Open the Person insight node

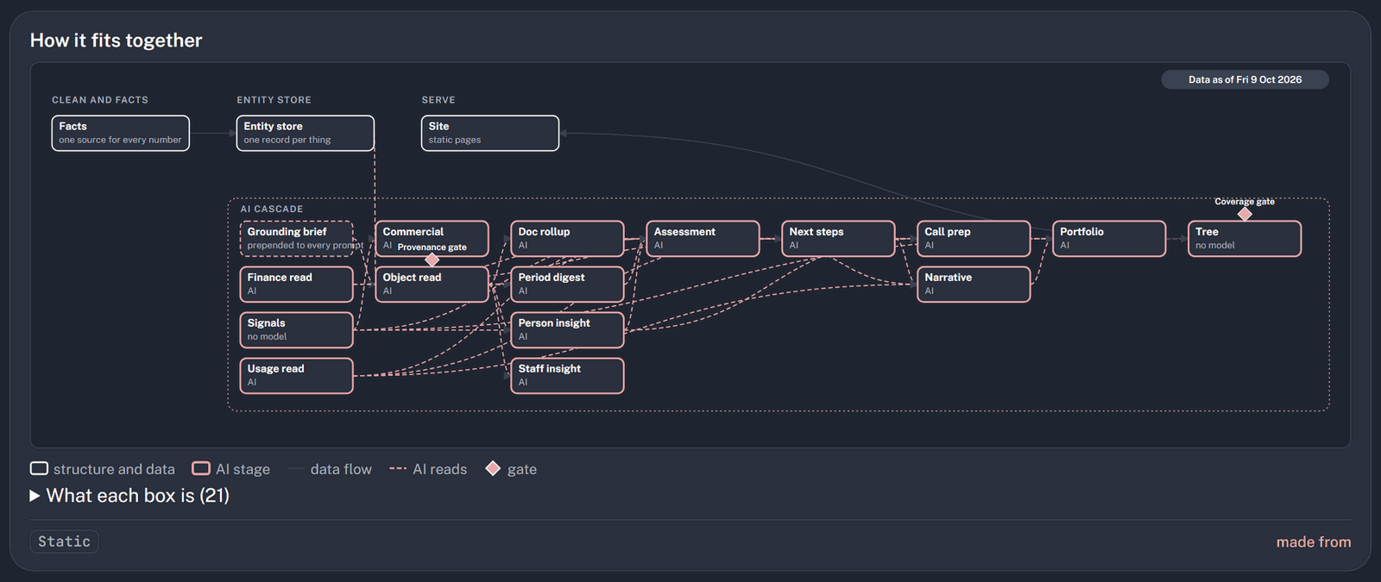[567, 330]
